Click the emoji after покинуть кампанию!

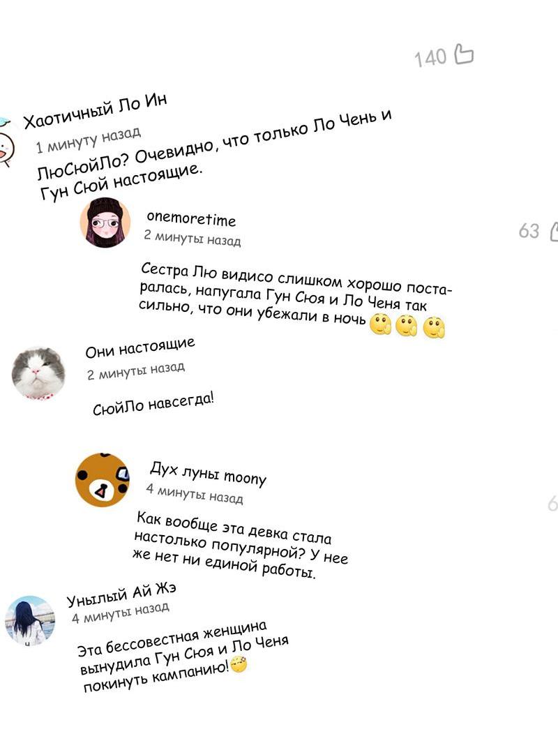[x=239, y=664]
